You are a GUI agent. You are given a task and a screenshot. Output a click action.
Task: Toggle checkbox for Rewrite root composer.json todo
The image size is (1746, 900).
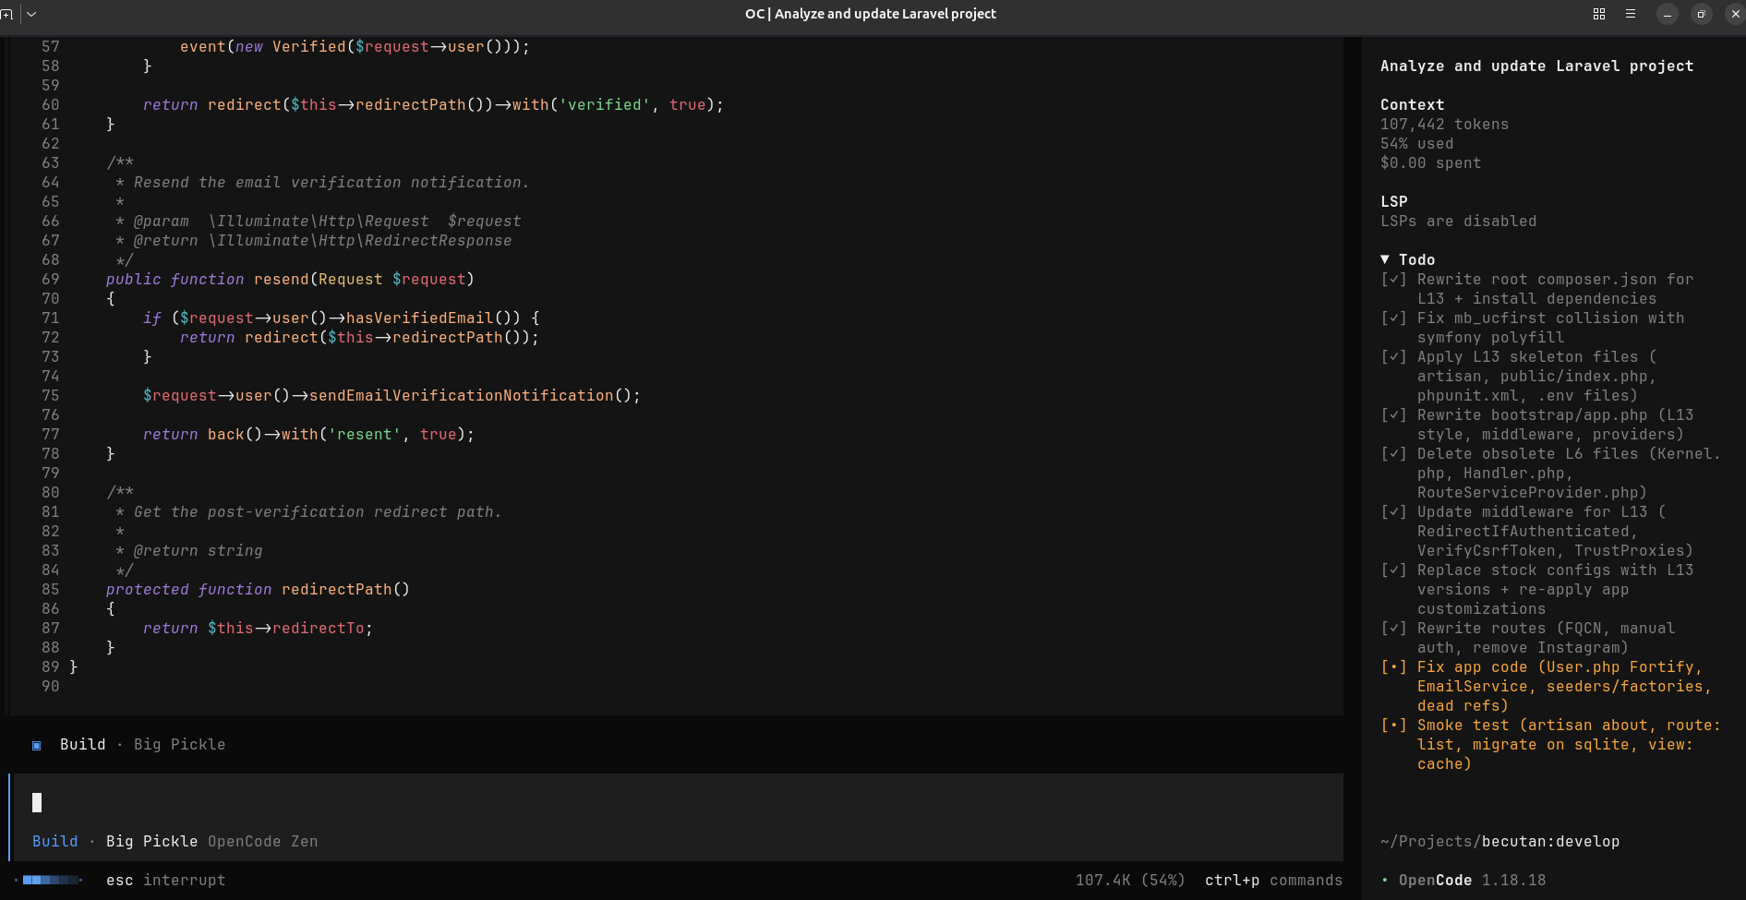click(1393, 279)
